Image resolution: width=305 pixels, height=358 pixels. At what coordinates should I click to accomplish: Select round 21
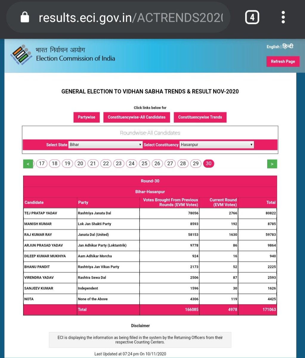coord(93,163)
